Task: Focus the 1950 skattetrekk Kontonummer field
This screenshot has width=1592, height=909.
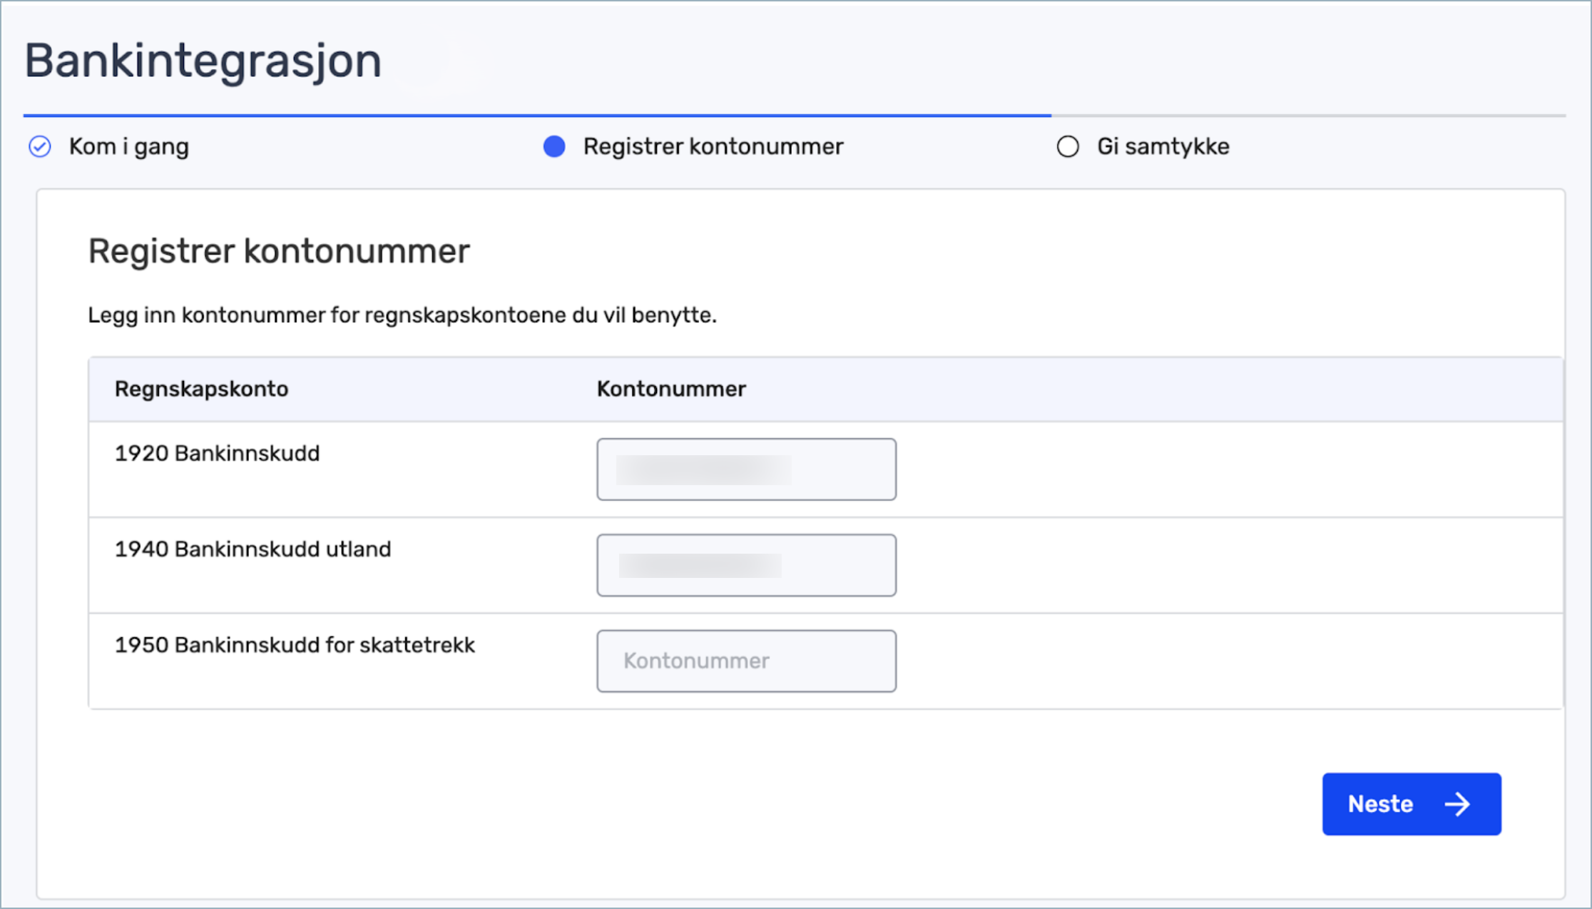Action: pos(746,661)
